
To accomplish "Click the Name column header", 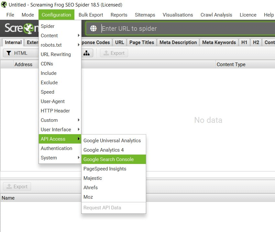I will click(x=8, y=198).
